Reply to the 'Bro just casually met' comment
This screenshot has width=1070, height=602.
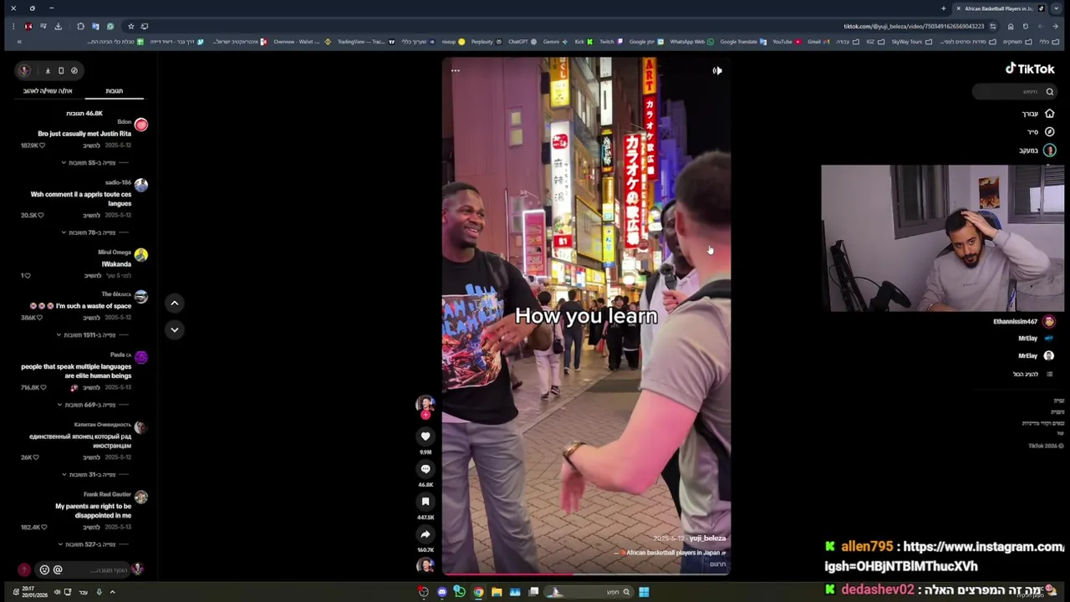(91, 145)
